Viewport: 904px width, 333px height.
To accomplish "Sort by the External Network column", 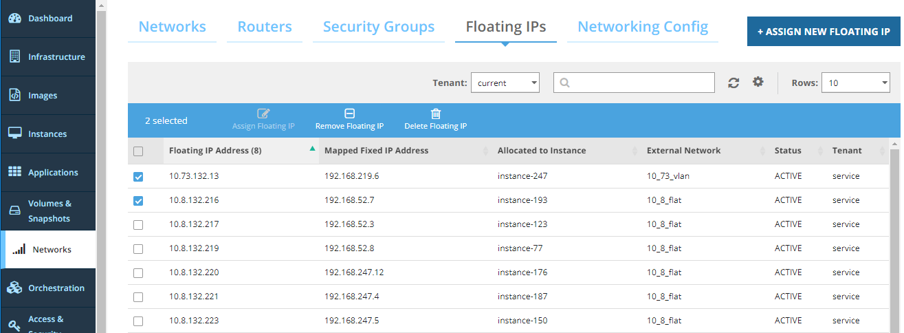I will 683,151.
